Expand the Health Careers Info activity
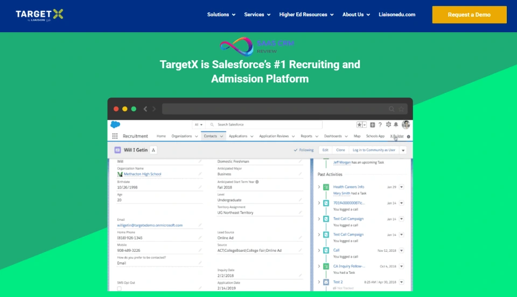This screenshot has height=297, width=517. [x=319, y=187]
